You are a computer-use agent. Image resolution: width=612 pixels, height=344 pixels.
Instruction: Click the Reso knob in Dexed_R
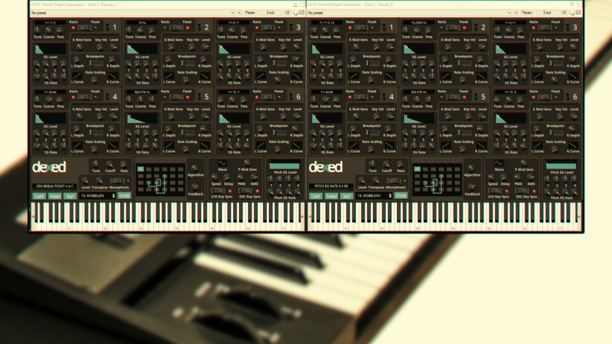[400, 164]
